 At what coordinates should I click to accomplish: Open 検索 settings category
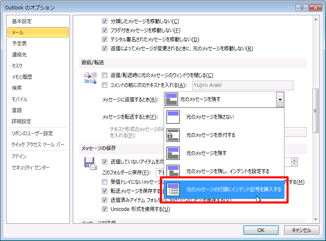[x=38, y=88]
